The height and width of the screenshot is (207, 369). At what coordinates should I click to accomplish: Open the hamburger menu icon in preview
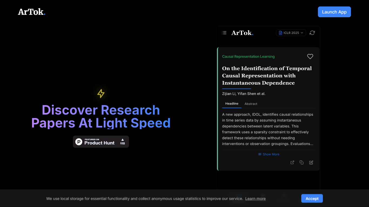pyautogui.click(x=224, y=33)
